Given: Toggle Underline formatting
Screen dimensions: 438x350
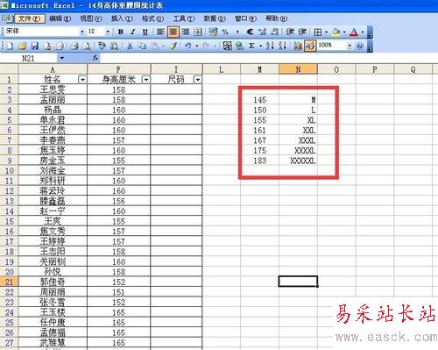Looking at the screenshot, I should (145, 32).
